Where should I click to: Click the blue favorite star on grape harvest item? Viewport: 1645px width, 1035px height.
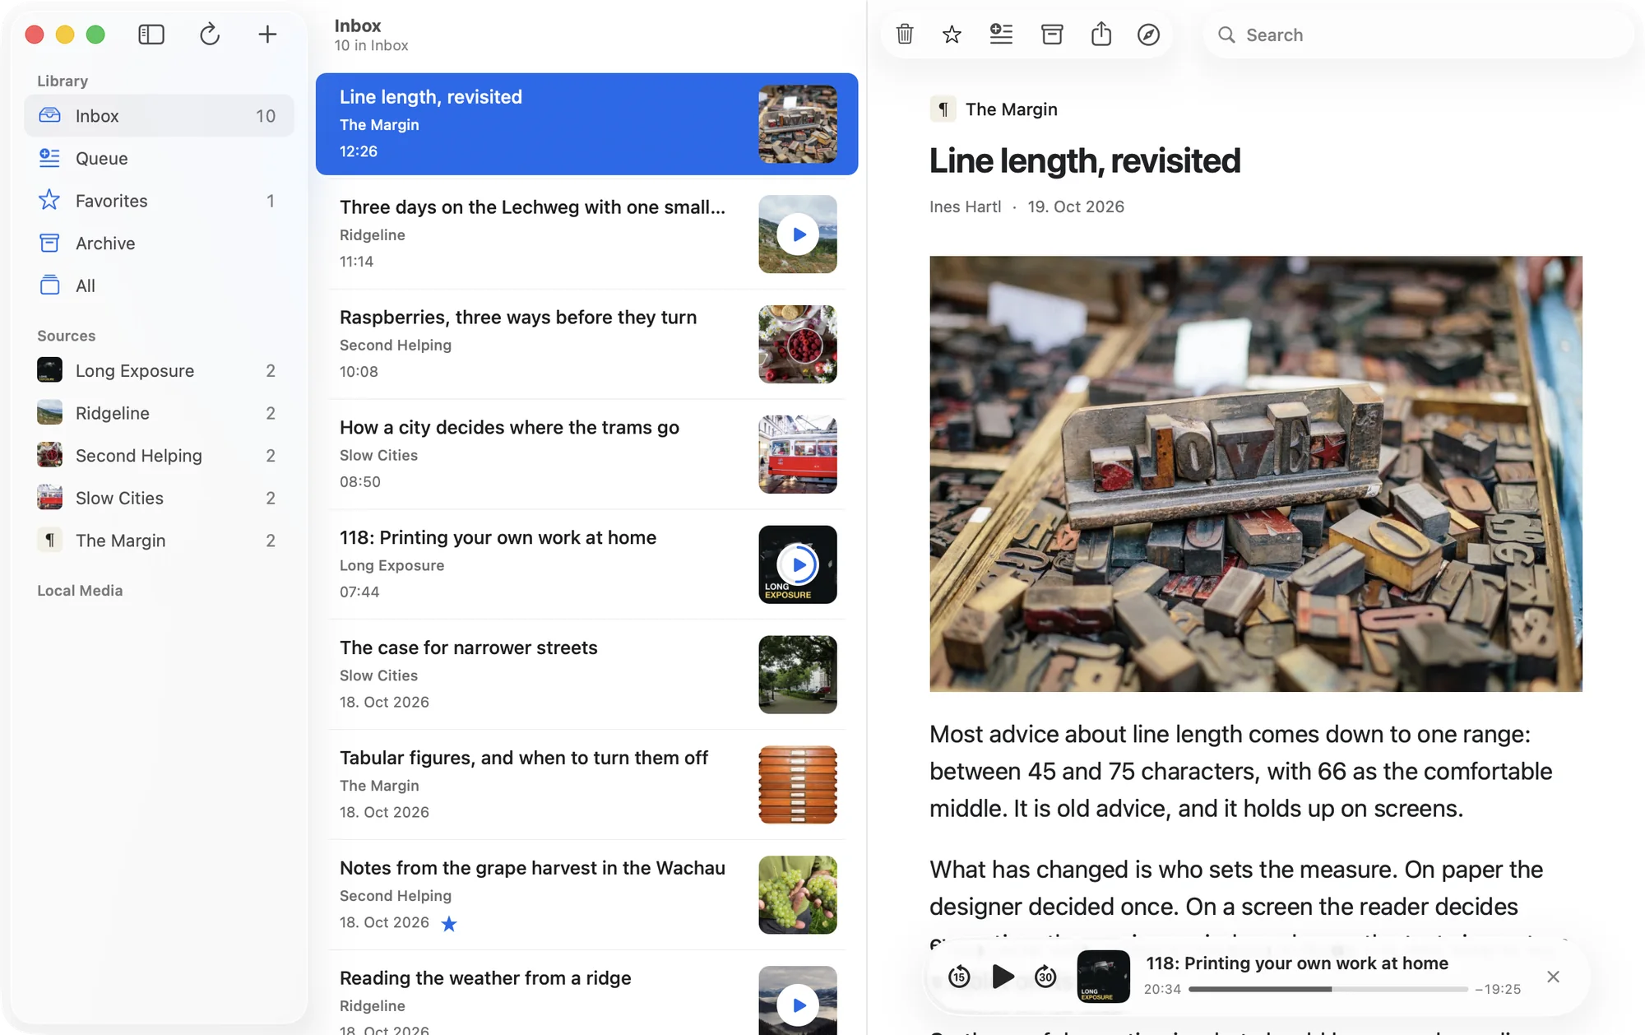(x=449, y=923)
